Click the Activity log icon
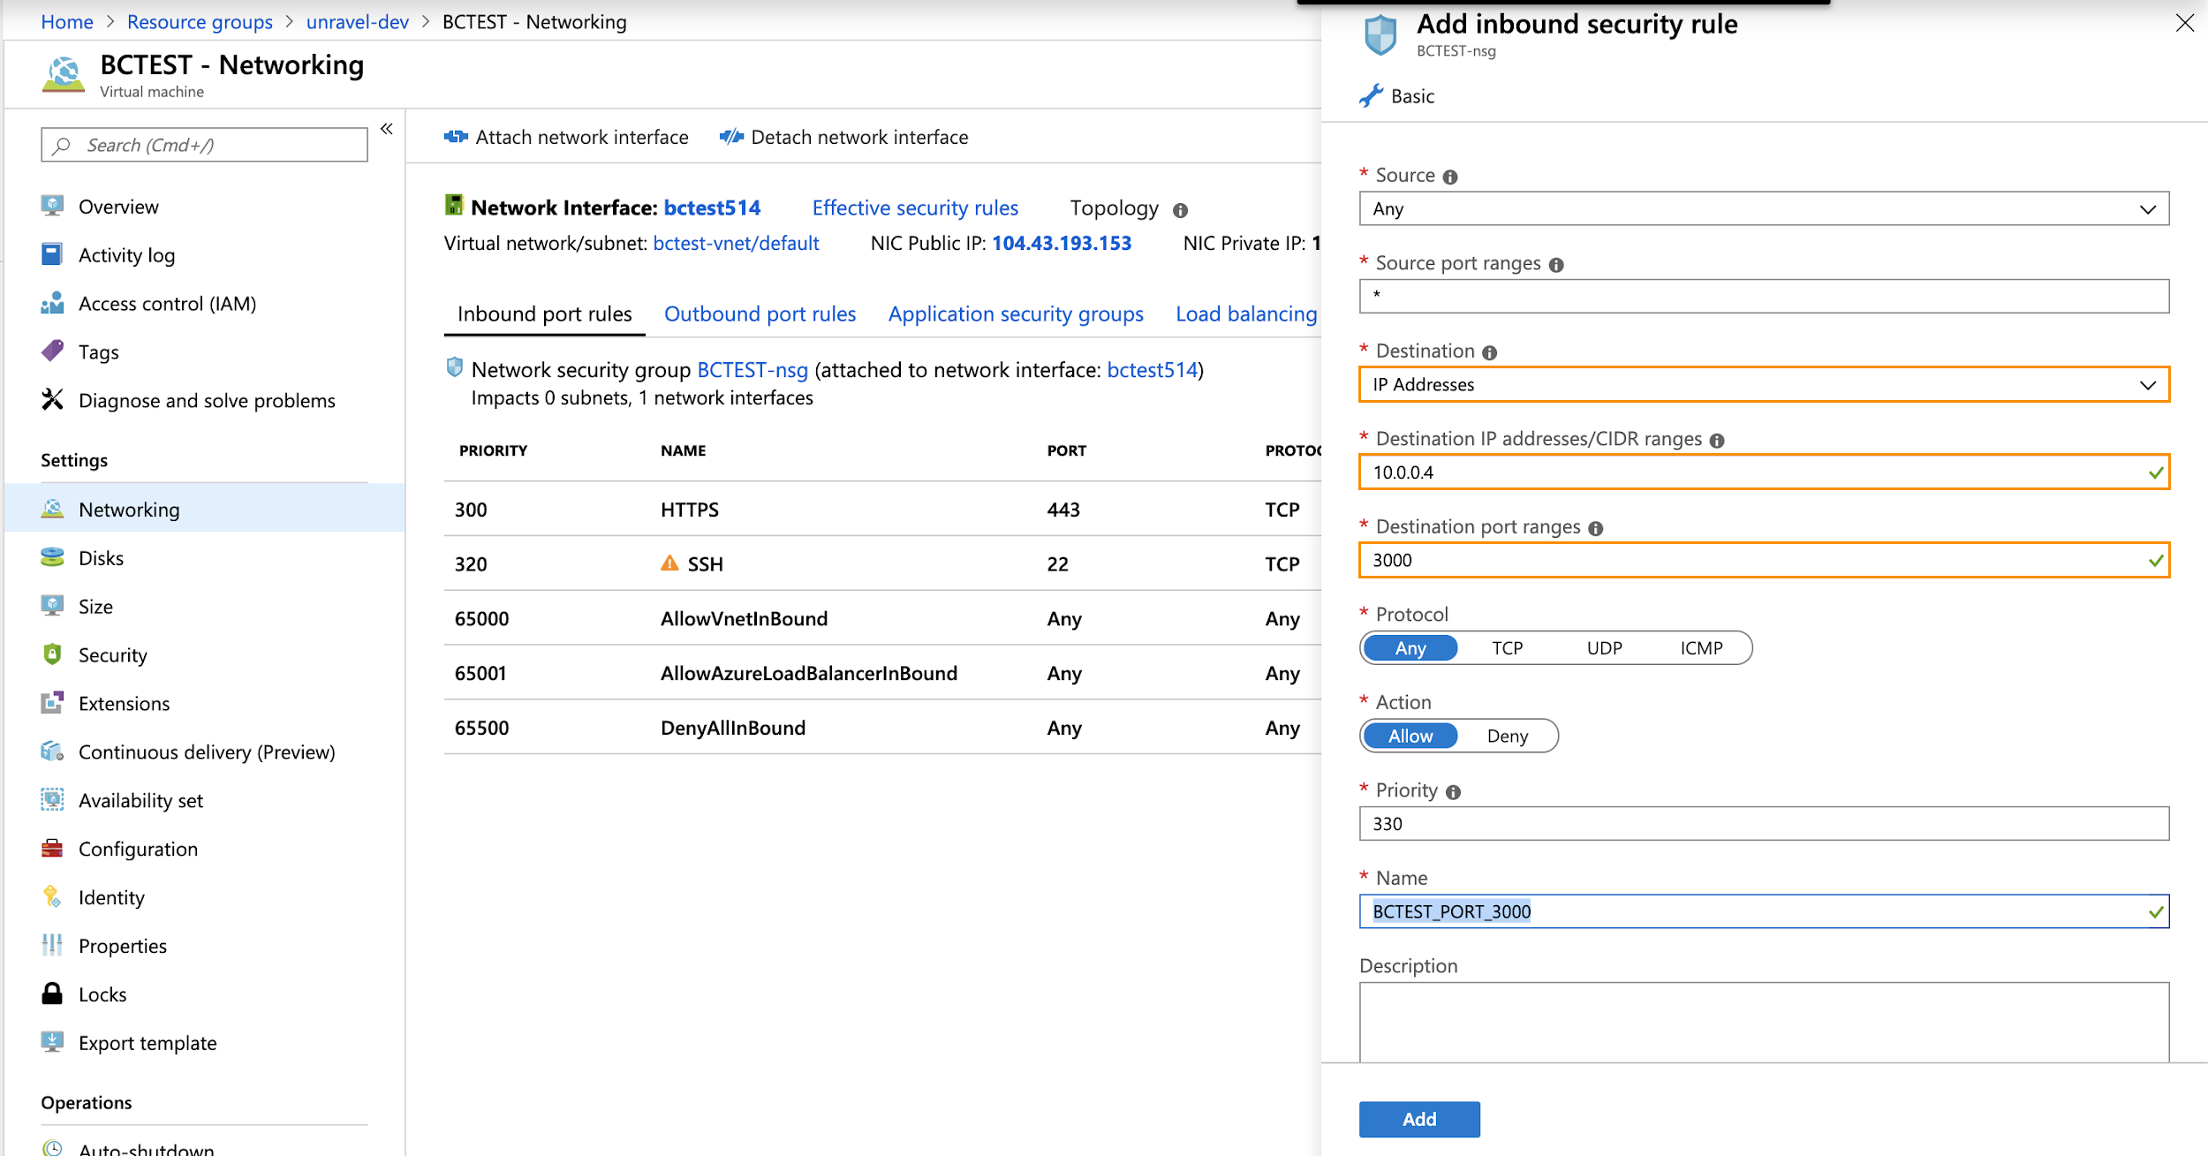 tap(52, 254)
